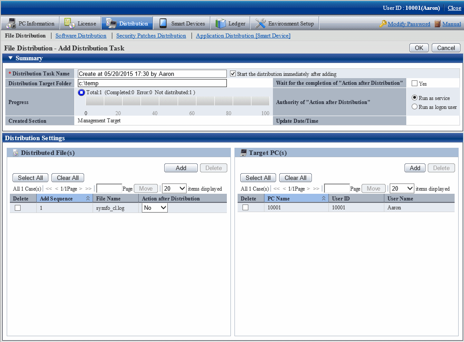The width and height of the screenshot is (464, 342).
Task: Enable Wait for completion Yes checkbox
Action: point(414,83)
